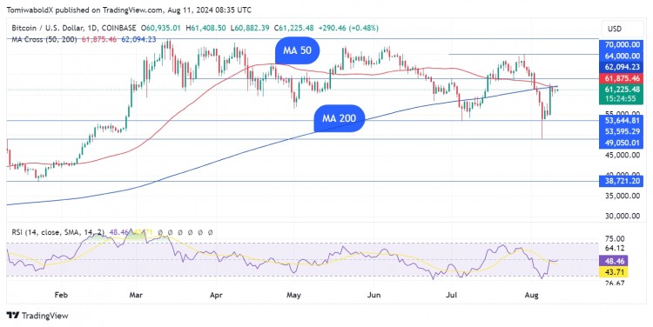Select the 70,000.00 price level tag
The width and height of the screenshot is (653, 327).
(621, 44)
